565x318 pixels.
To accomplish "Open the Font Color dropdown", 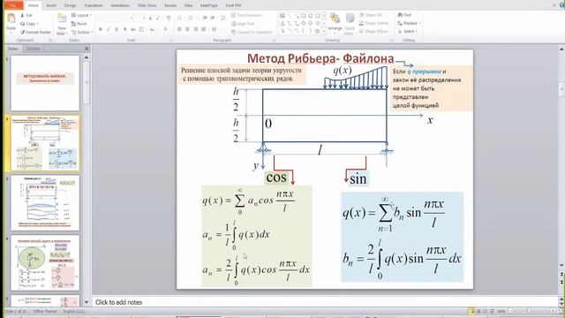I will (167, 29).
